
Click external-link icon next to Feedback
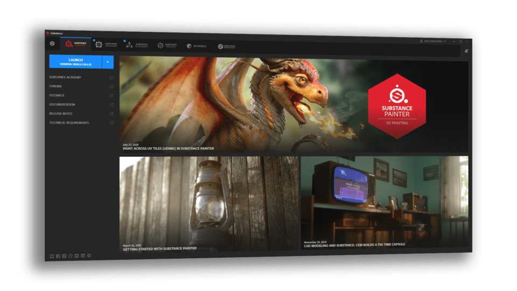[x=111, y=96]
